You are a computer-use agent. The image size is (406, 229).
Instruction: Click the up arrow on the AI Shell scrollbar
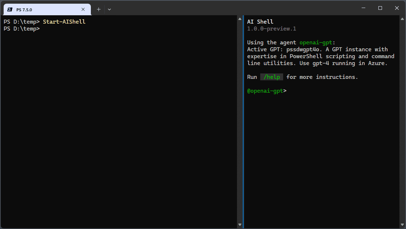coord(402,19)
